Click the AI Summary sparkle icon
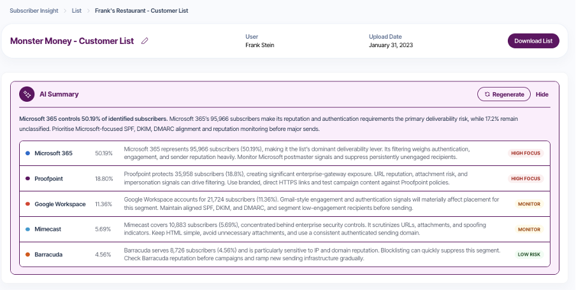Image resolution: width=576 pixels, height=290 pixels. [x=27, y=94]
